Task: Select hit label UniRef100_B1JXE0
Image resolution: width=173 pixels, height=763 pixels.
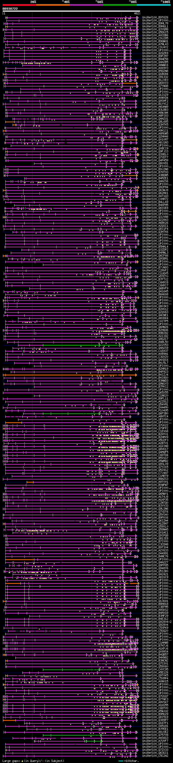Action: pyautogui.click(x=155, y=80)
